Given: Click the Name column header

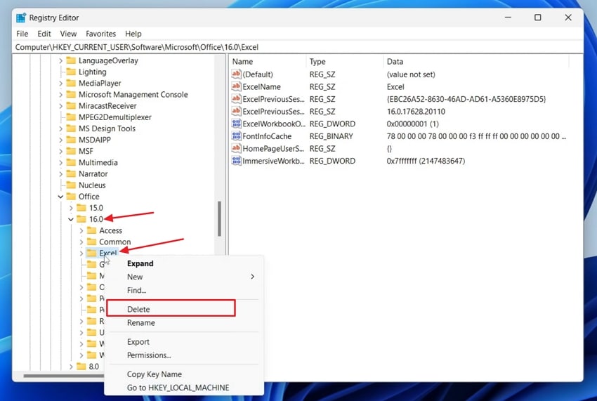Looking at the screenshot, I should tap(268, 61).
